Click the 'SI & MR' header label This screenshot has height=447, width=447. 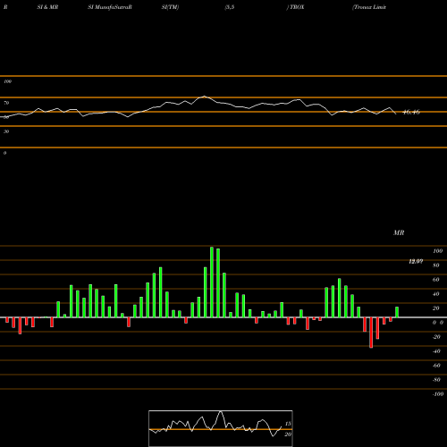click(x=47, y=7)
